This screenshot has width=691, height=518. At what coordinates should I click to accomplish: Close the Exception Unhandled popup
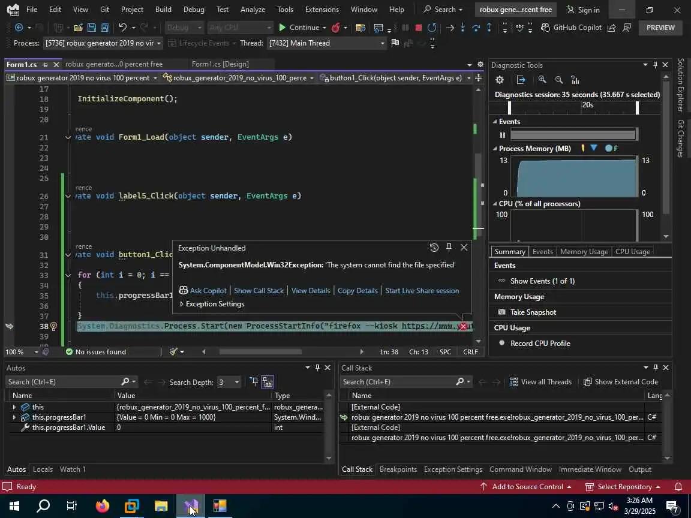point(464,248)
